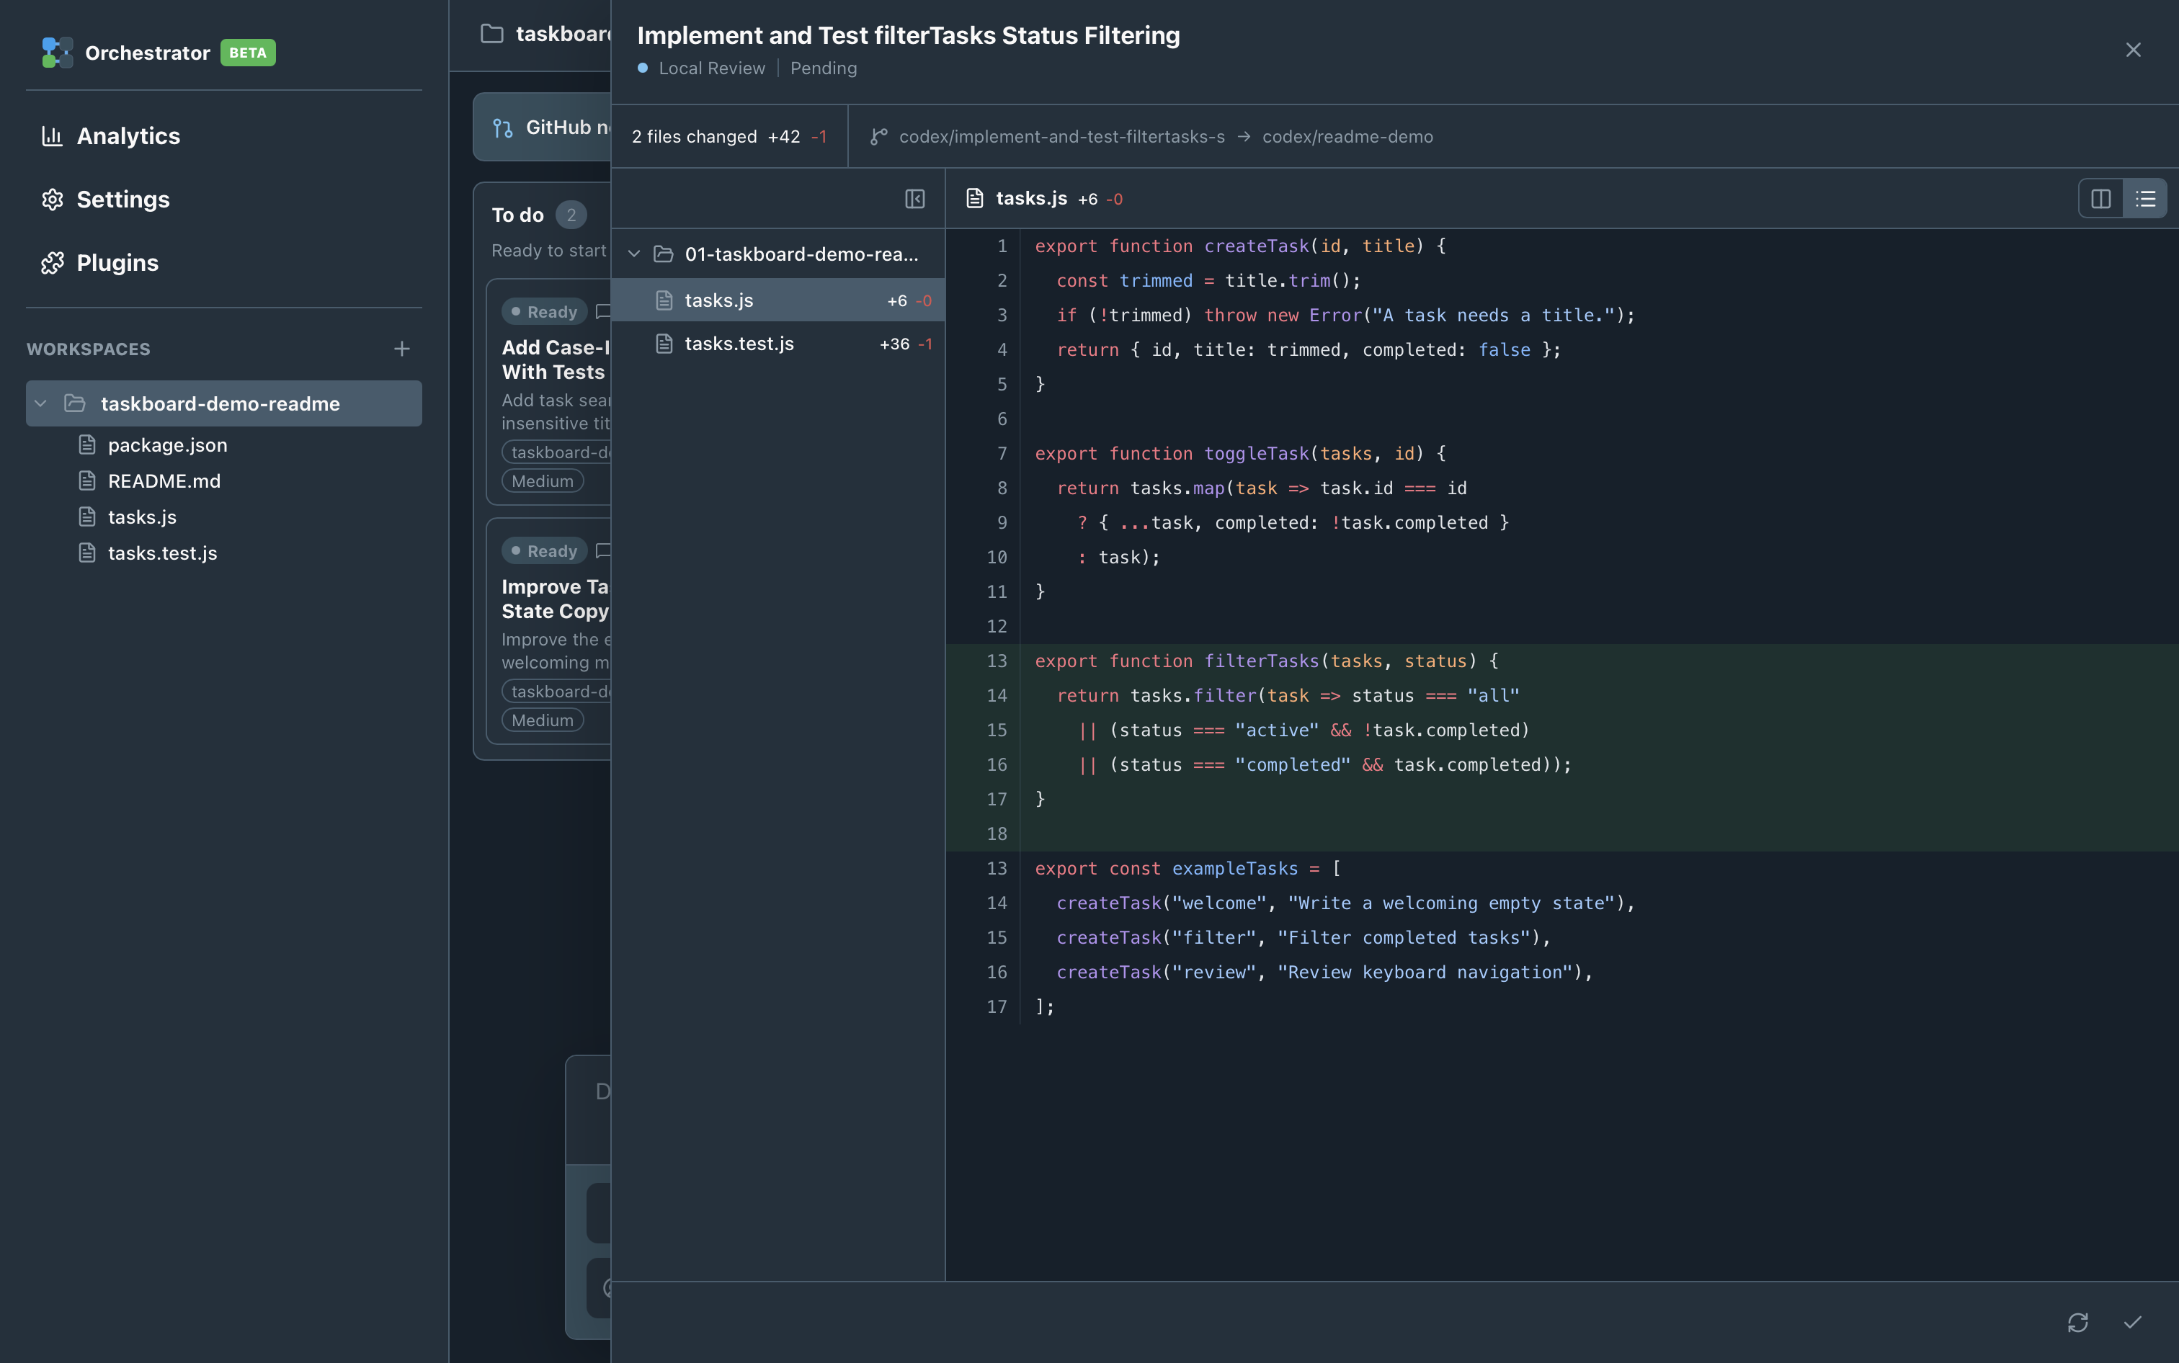This screenshot has width=2179, height=1363.
Task: Click the tasks.js diff header file icon
Action: click(x=974, y=198)
